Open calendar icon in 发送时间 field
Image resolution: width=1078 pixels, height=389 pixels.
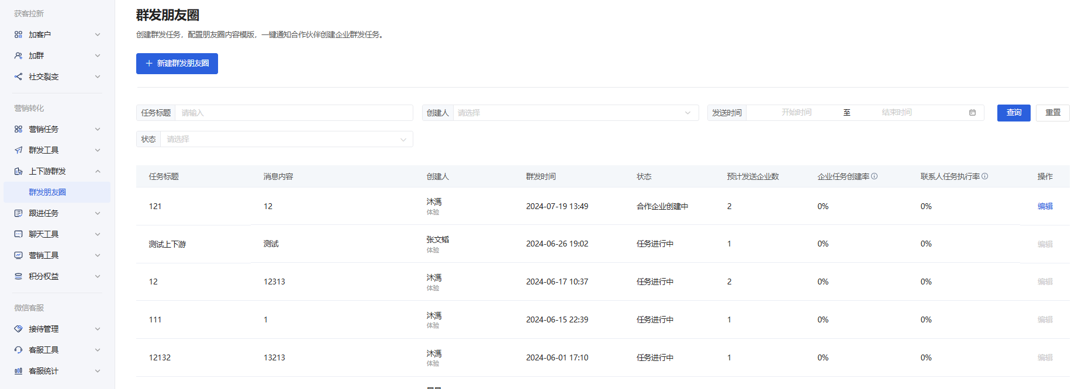coord(972,113)
